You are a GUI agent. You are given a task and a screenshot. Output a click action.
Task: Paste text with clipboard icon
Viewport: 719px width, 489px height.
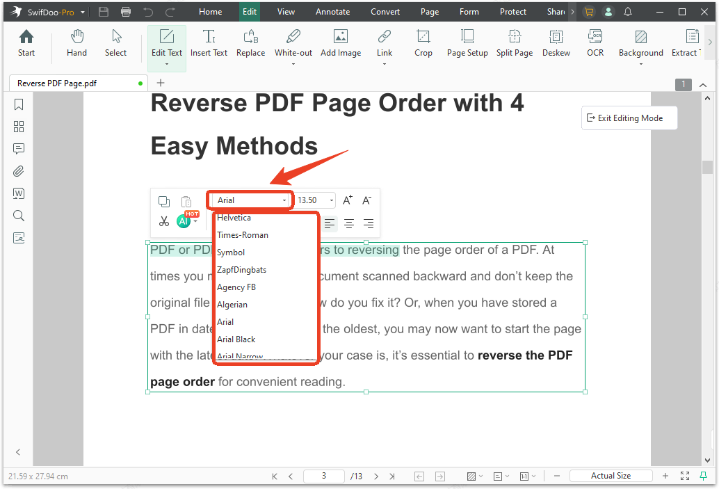186,202
